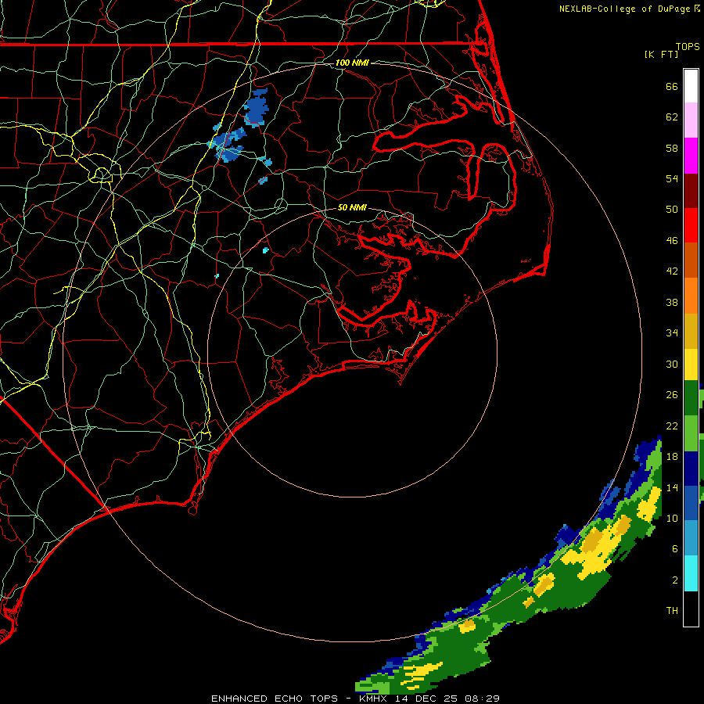Click the legend value 6
Image resolution: width=704 pixels, height=704 pixels.
(675, 548)
